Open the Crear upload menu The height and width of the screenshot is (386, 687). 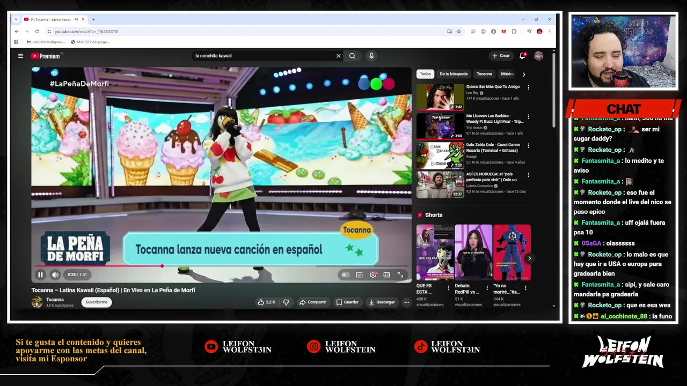pyautogui.click(x=501, y=56)
